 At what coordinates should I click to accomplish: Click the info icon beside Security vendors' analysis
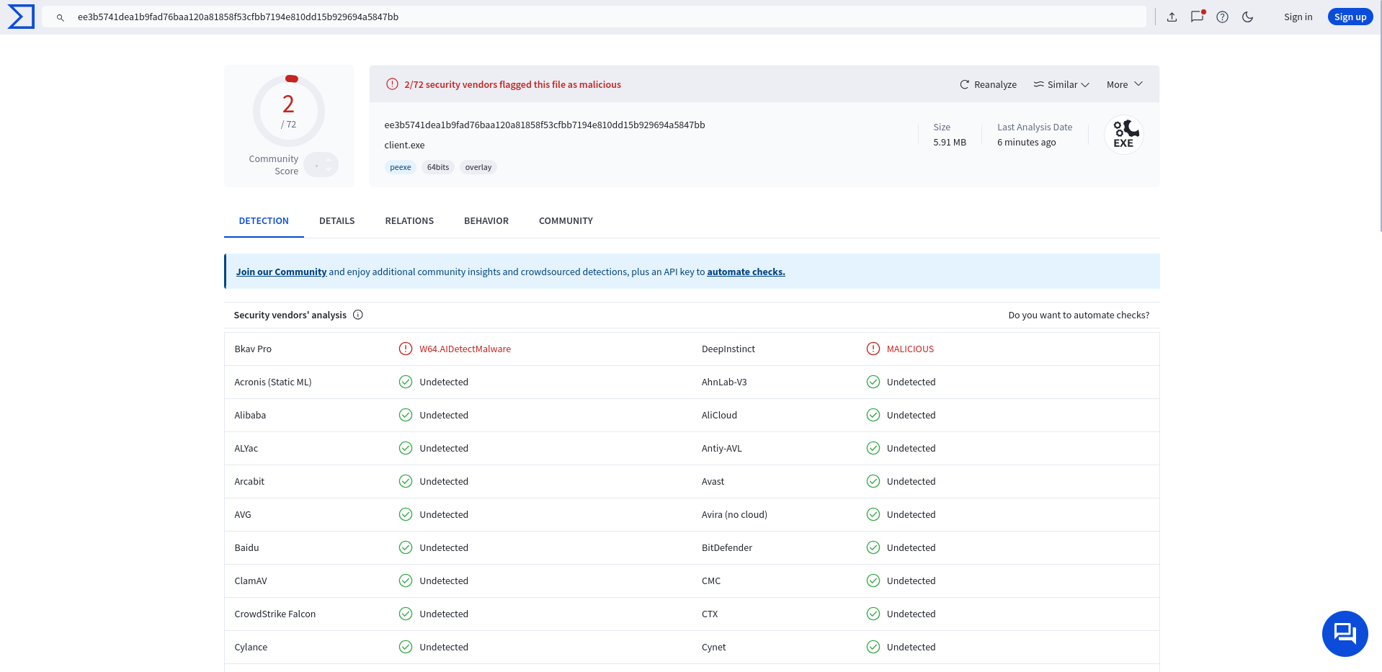(358, 315)
